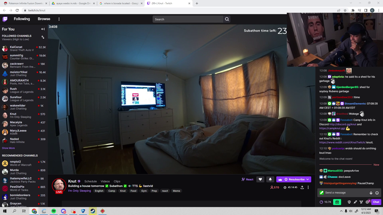Click the Gym stream tag

pos(144,191)
